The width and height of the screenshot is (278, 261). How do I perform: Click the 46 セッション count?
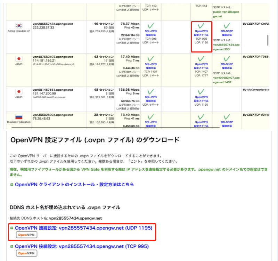(x=104, y=24)
